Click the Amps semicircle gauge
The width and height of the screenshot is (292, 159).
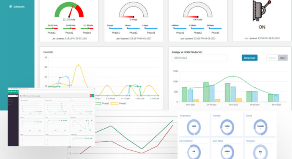tap(133, 10)
